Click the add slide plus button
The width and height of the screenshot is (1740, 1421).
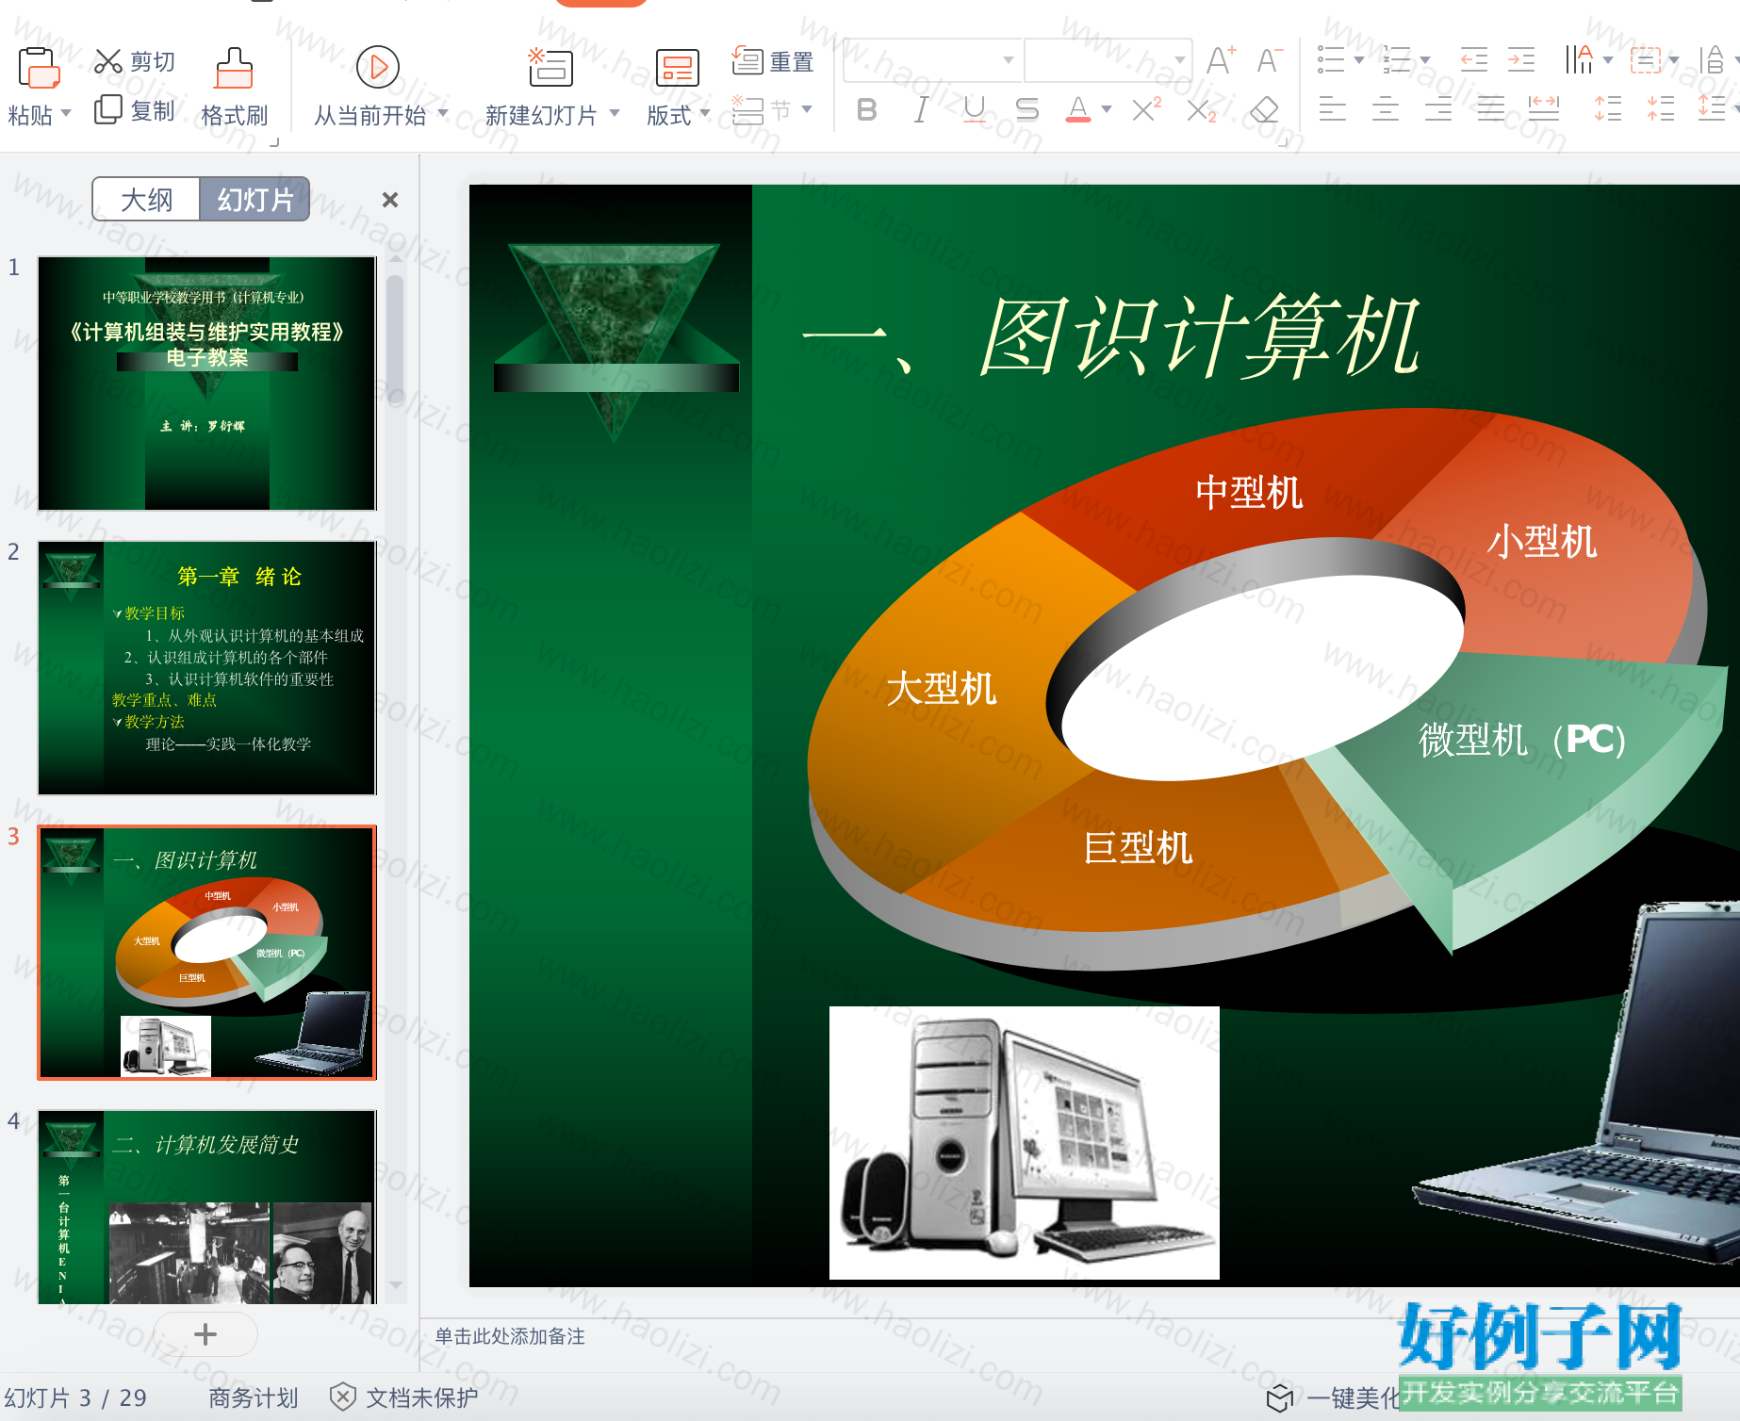point(205,1333)
